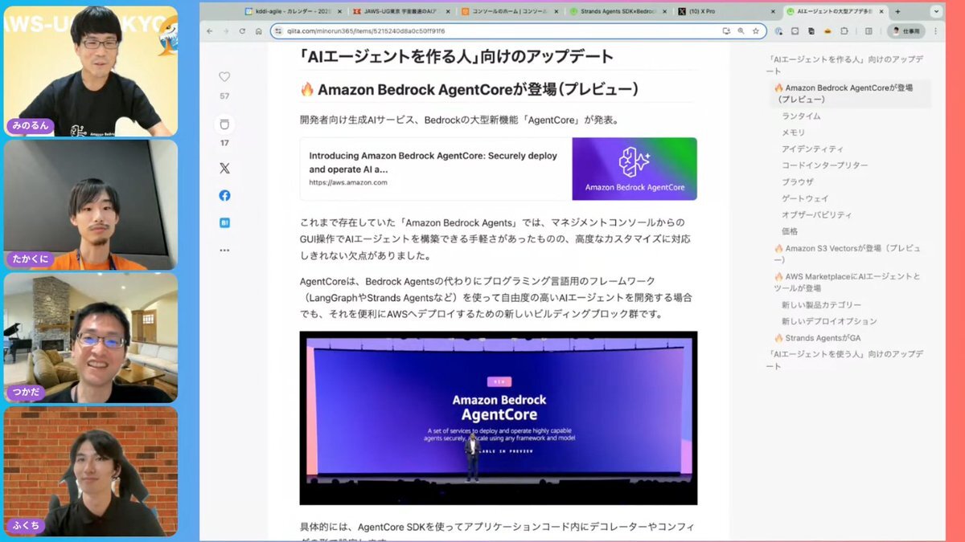Open the browser home page
Screen dimensions: 965x542
[x=258, y=31]
